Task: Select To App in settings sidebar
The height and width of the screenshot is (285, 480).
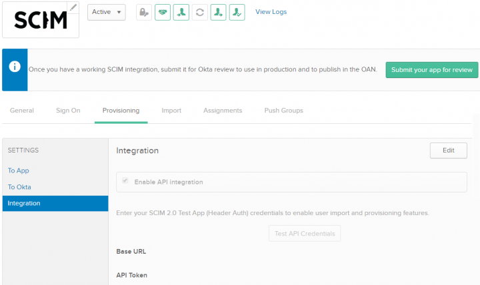Action: click(19, 170)
